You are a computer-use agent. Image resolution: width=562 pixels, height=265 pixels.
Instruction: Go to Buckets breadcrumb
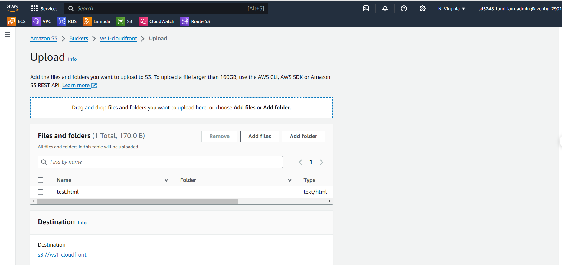click(x=79, y=38)
